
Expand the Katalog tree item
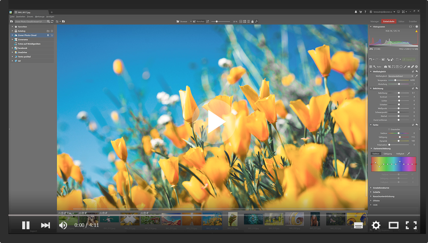tap(12, 31)
